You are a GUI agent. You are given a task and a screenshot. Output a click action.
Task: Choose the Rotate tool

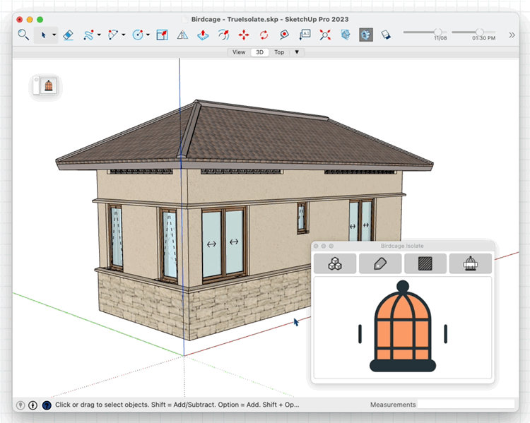[264, 34]
